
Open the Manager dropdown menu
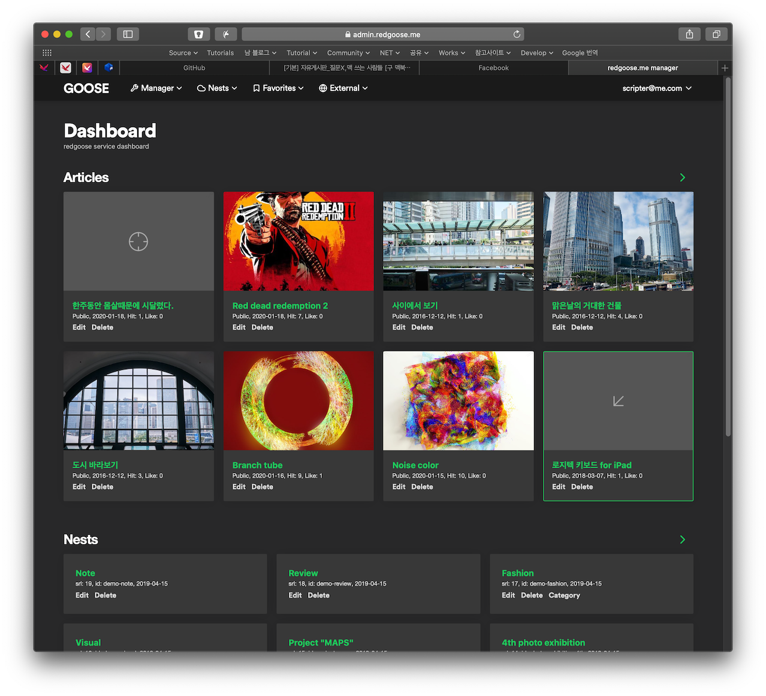coord(156,88)
